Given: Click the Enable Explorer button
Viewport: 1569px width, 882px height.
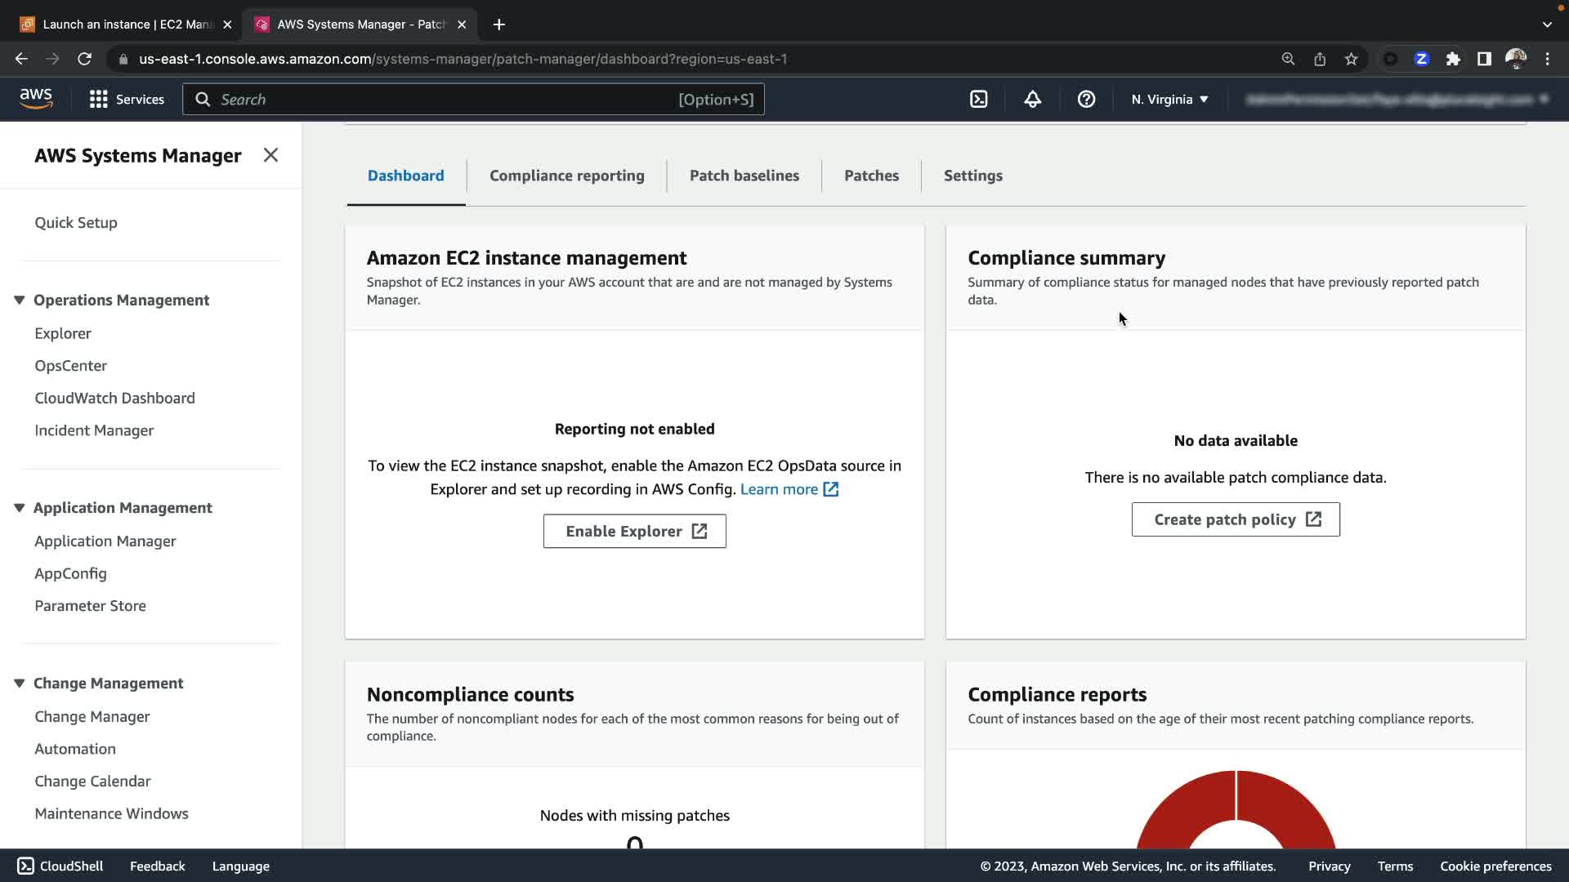Looking at the screenshot, I should pos(634,531).
